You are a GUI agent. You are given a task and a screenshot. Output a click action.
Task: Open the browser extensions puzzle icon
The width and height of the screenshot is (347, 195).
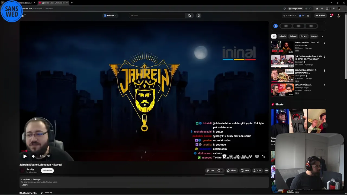pyautogui.click(x=327, y=8)
